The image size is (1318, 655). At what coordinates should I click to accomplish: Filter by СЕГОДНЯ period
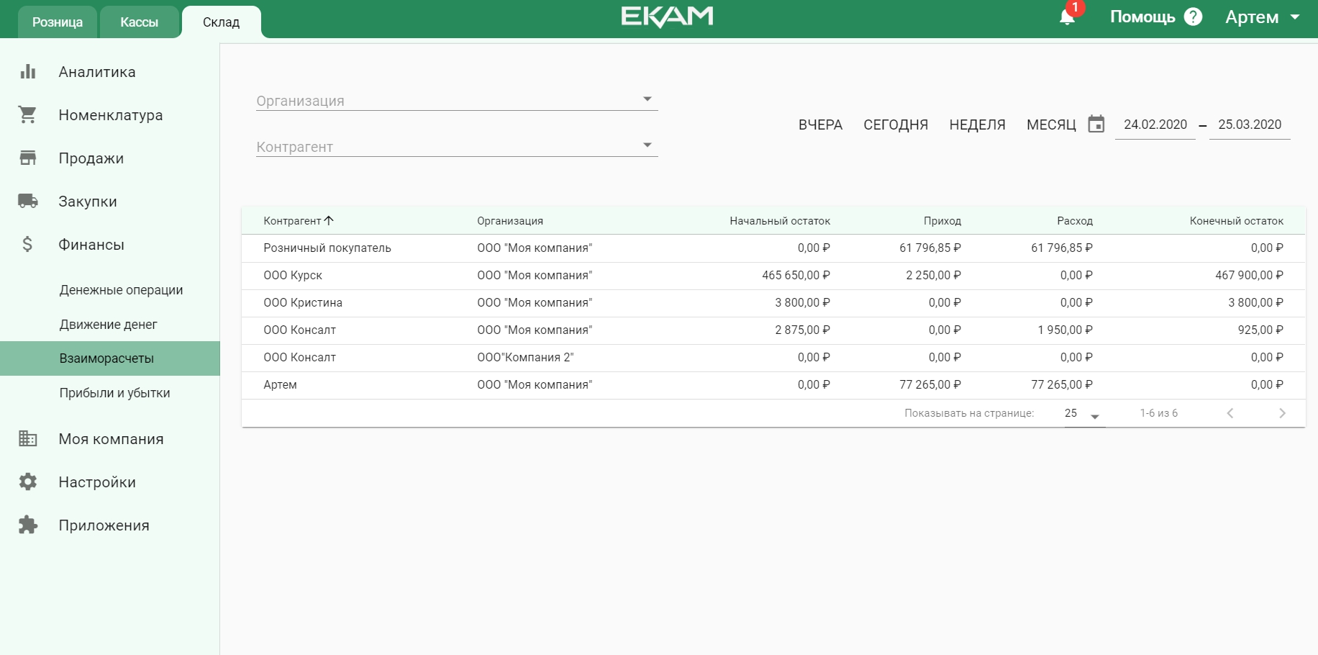coord(896,125)
